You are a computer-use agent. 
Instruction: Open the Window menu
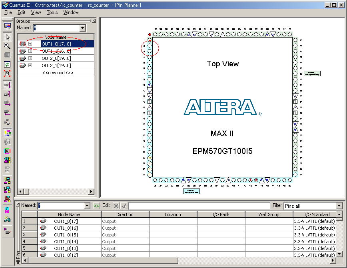tap(71, 12)
